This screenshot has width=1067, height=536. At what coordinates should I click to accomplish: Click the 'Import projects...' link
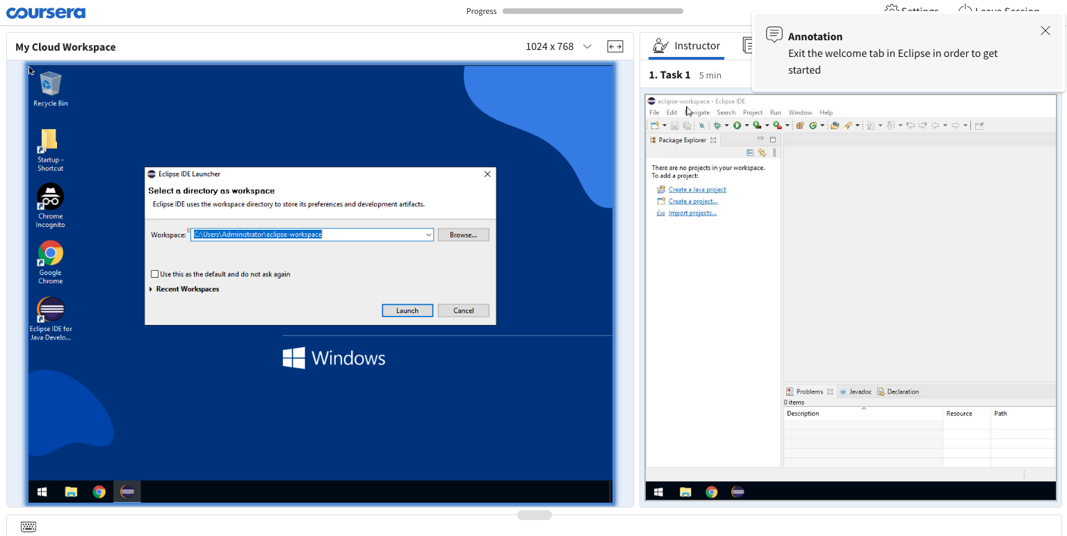pos(692,213)
